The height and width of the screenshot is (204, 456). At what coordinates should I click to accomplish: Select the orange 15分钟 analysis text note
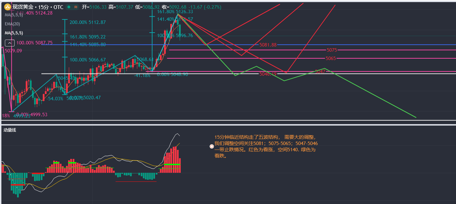coord(266,146)
